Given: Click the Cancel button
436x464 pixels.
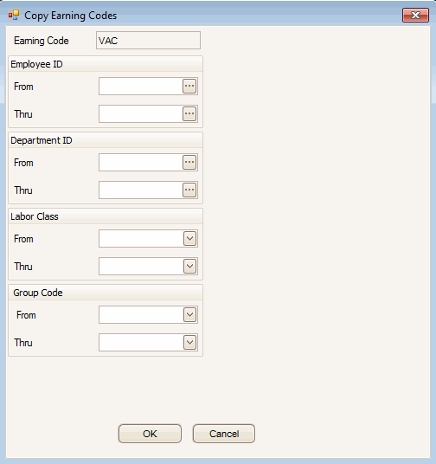Looking at the screenshot, I should (x=224, y=434).
